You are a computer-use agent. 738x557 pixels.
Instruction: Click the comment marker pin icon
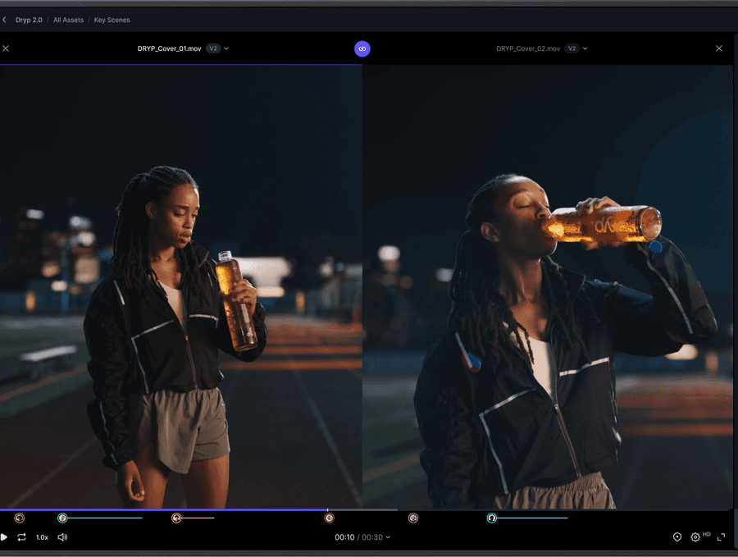point(677,537)
